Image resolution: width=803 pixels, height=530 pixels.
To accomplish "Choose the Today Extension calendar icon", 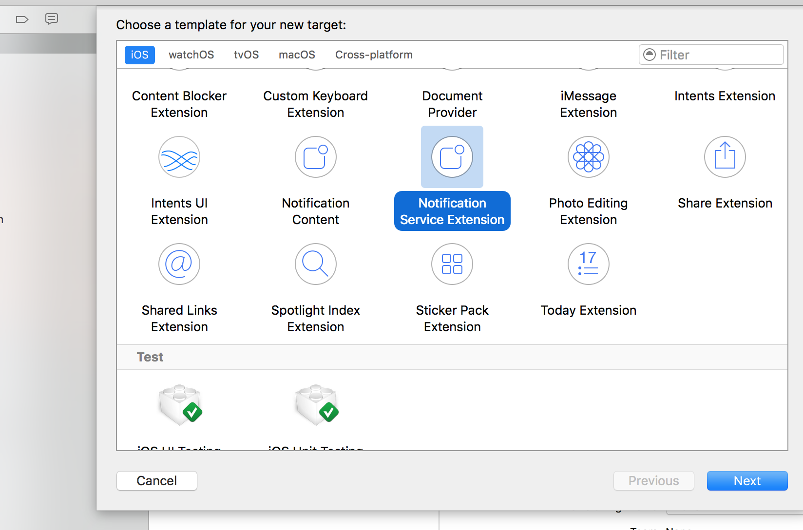I will (589, 265).
